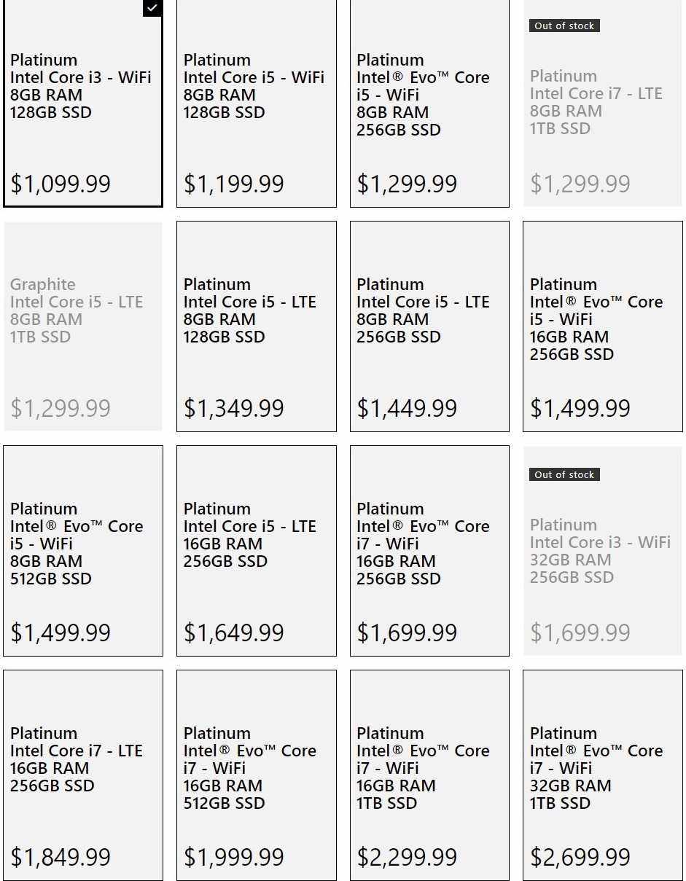Pick Evo Core i5 16GB RAM 256GB SSD

pyautogui.click(x=603, y=326)
